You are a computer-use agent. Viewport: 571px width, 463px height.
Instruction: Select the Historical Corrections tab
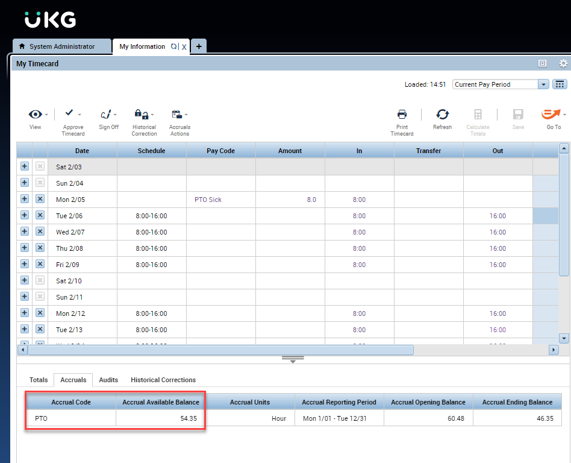tap(163, 380)
